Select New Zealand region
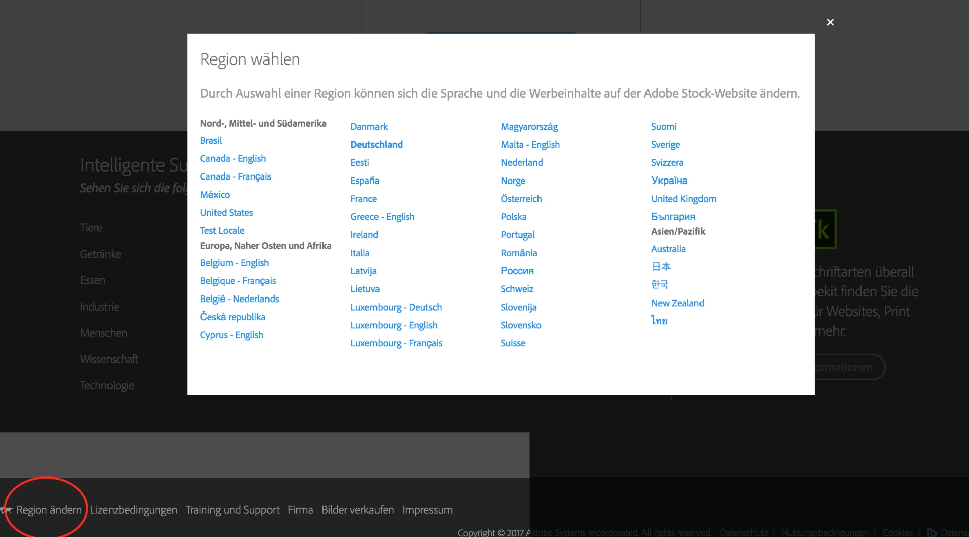Screen dimensions: 969x537 click(x=677, y=303)
